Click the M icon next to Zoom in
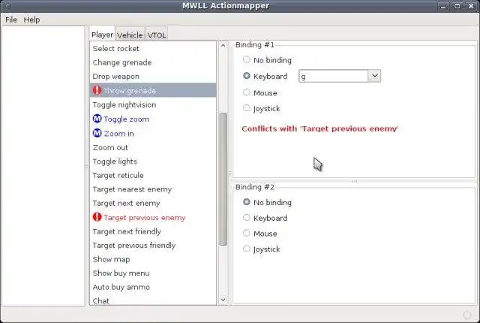Image resolution: width=480 pixels, height=323 pixels. point(97,133)
